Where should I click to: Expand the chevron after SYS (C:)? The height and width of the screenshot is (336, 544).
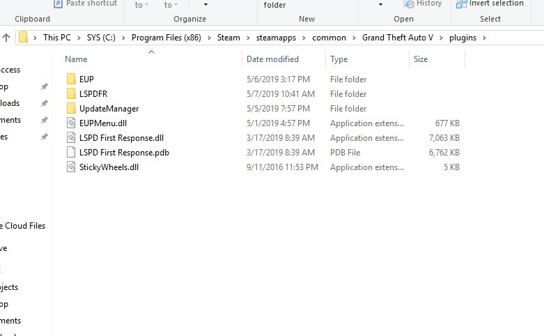(x=123, y=38)
